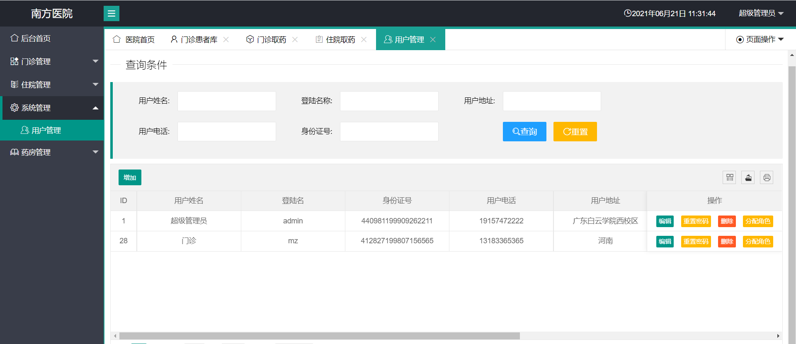Open the 页面操作 dropdown
796x344 pixels.
[x=760, y=39]
